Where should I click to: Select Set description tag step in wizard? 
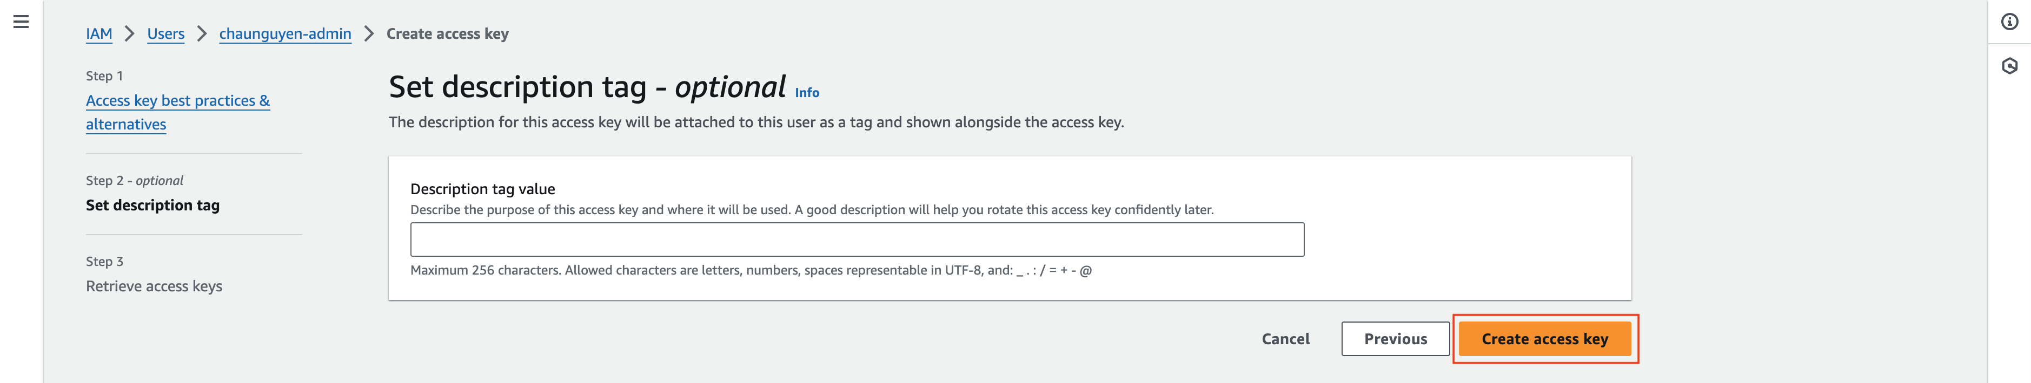point(152,206)
